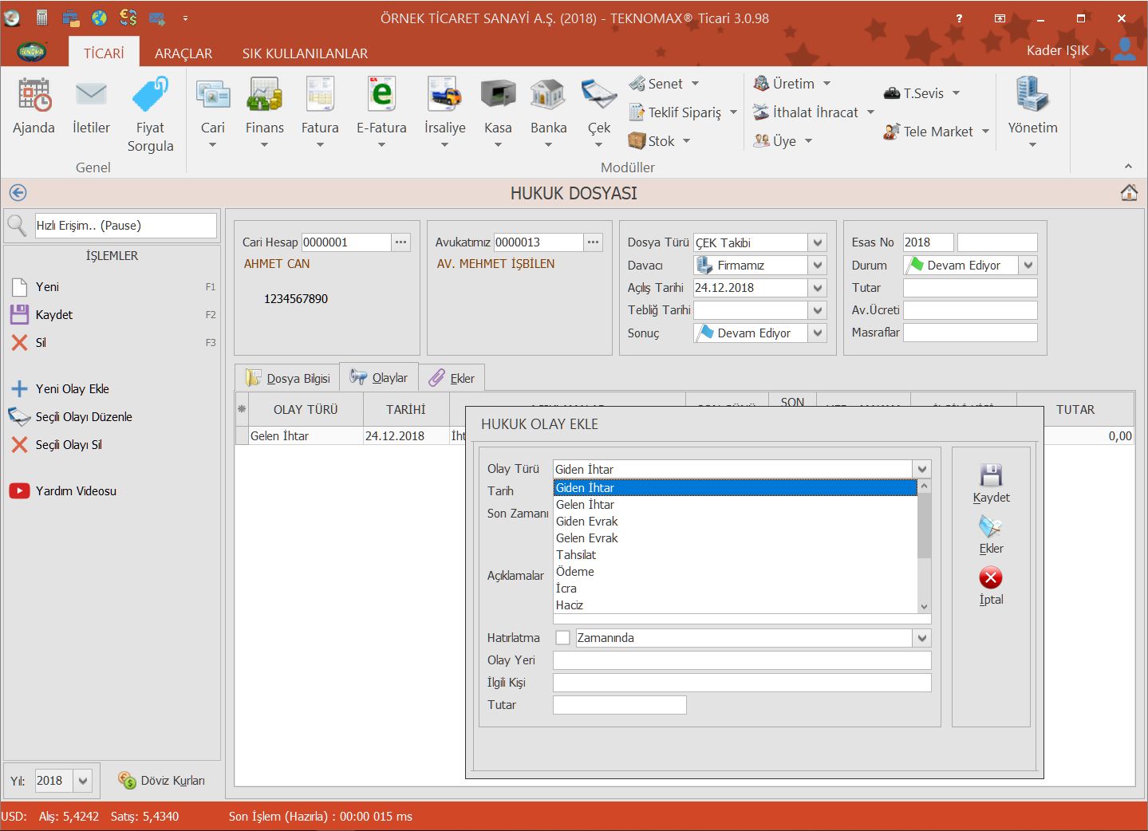Click the home icon beside Hukuk Dosyası title
Viewport: 1148px width, 831px height.
1129,193
